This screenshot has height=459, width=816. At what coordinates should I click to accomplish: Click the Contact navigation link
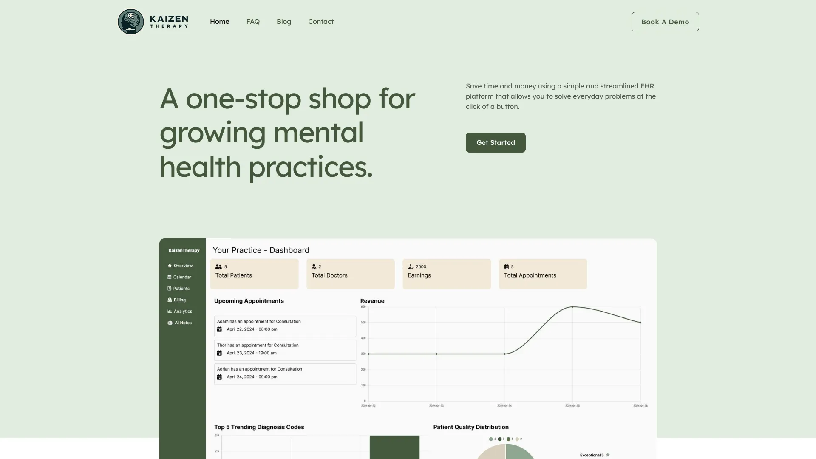click(x=320, y=21)
